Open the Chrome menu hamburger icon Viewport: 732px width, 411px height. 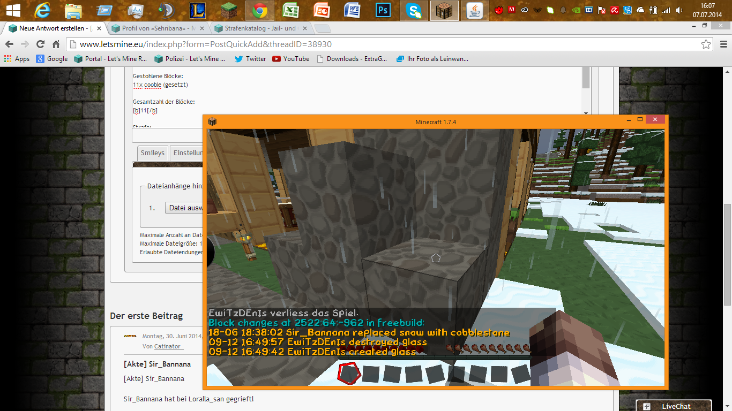tap(722, 44)
